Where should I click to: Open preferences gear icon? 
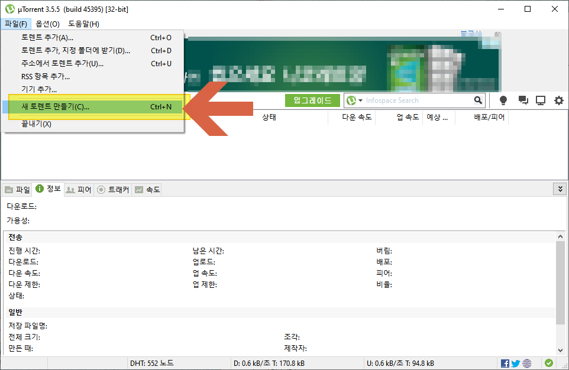[x=559, y=100]
